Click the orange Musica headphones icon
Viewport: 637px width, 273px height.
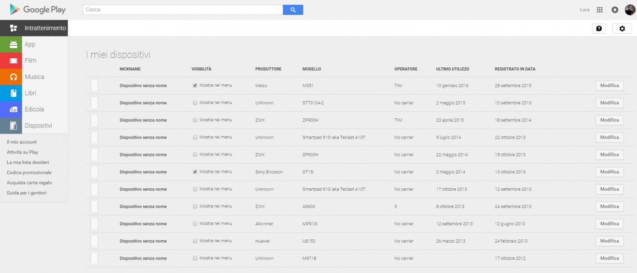click(x=14, y=77)
